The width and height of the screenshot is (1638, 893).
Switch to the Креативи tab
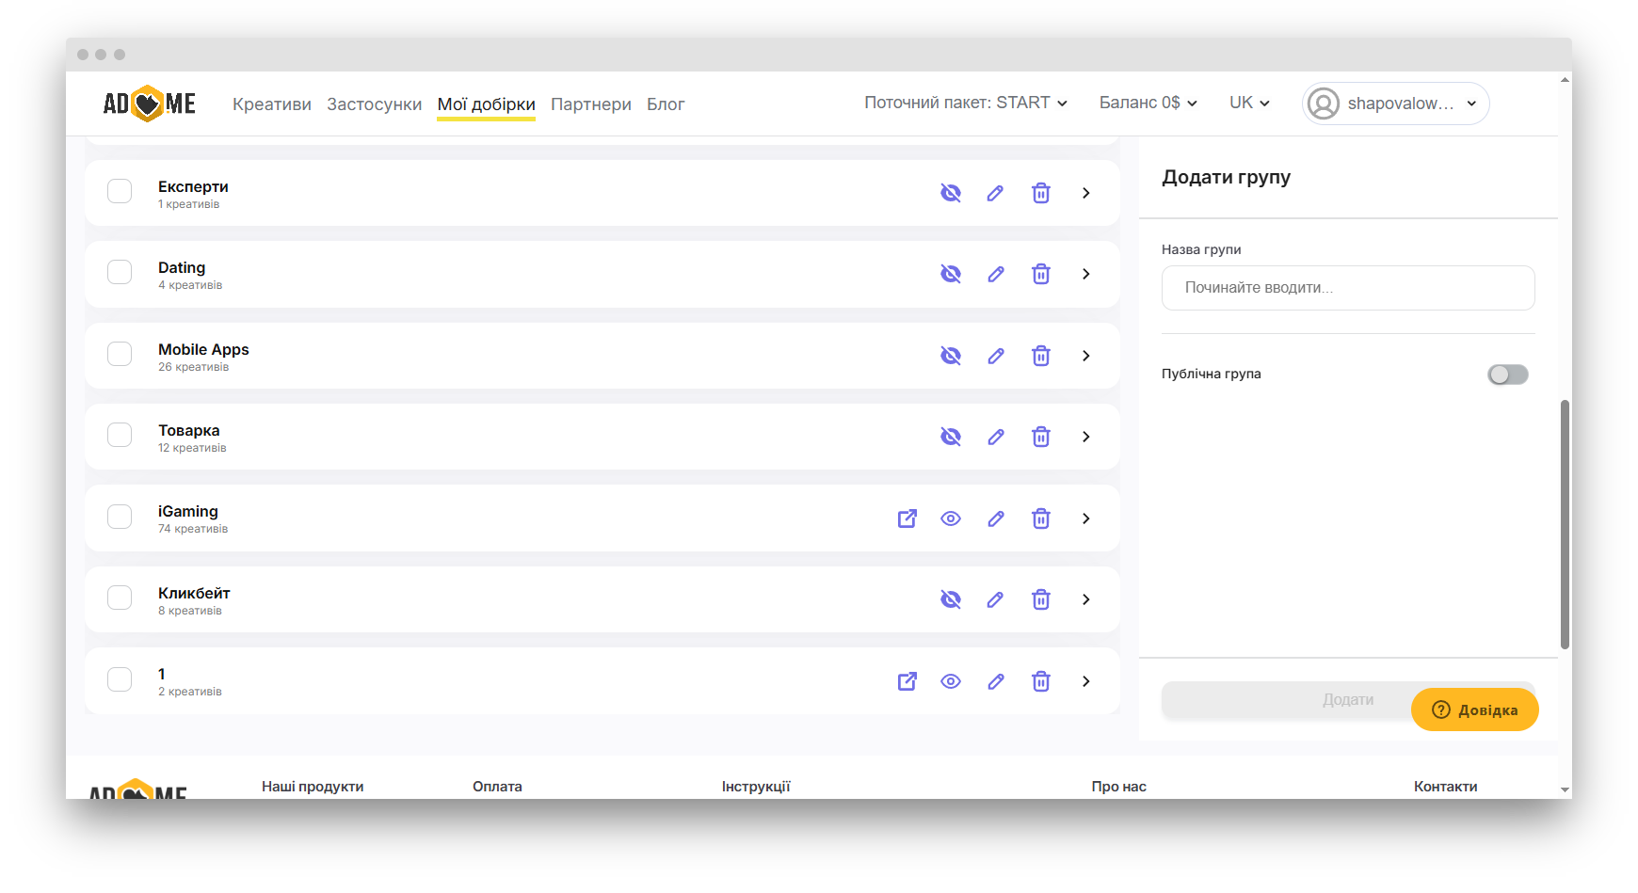pos(272,104)
